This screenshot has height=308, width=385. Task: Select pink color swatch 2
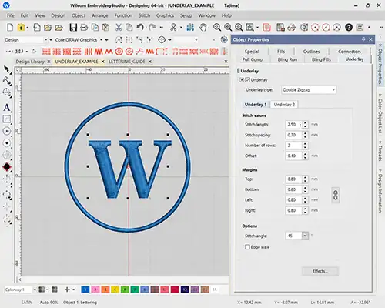coord(95,290)
